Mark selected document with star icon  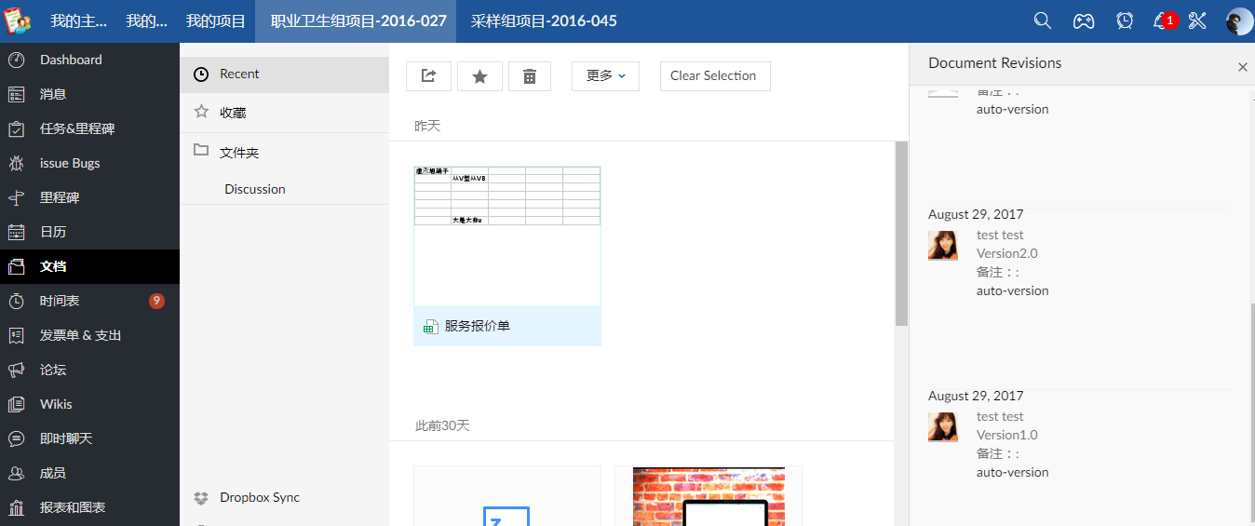pos(479,76)
